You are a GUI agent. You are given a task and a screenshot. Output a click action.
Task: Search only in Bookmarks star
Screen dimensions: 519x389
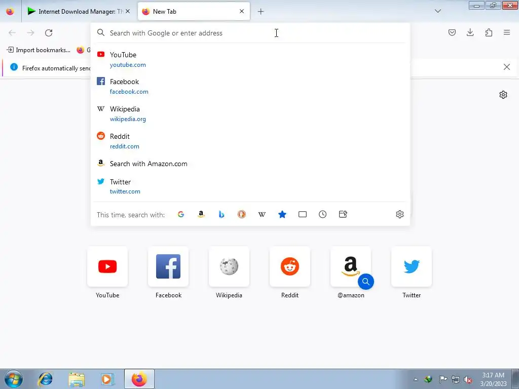(x=282, y=214)
